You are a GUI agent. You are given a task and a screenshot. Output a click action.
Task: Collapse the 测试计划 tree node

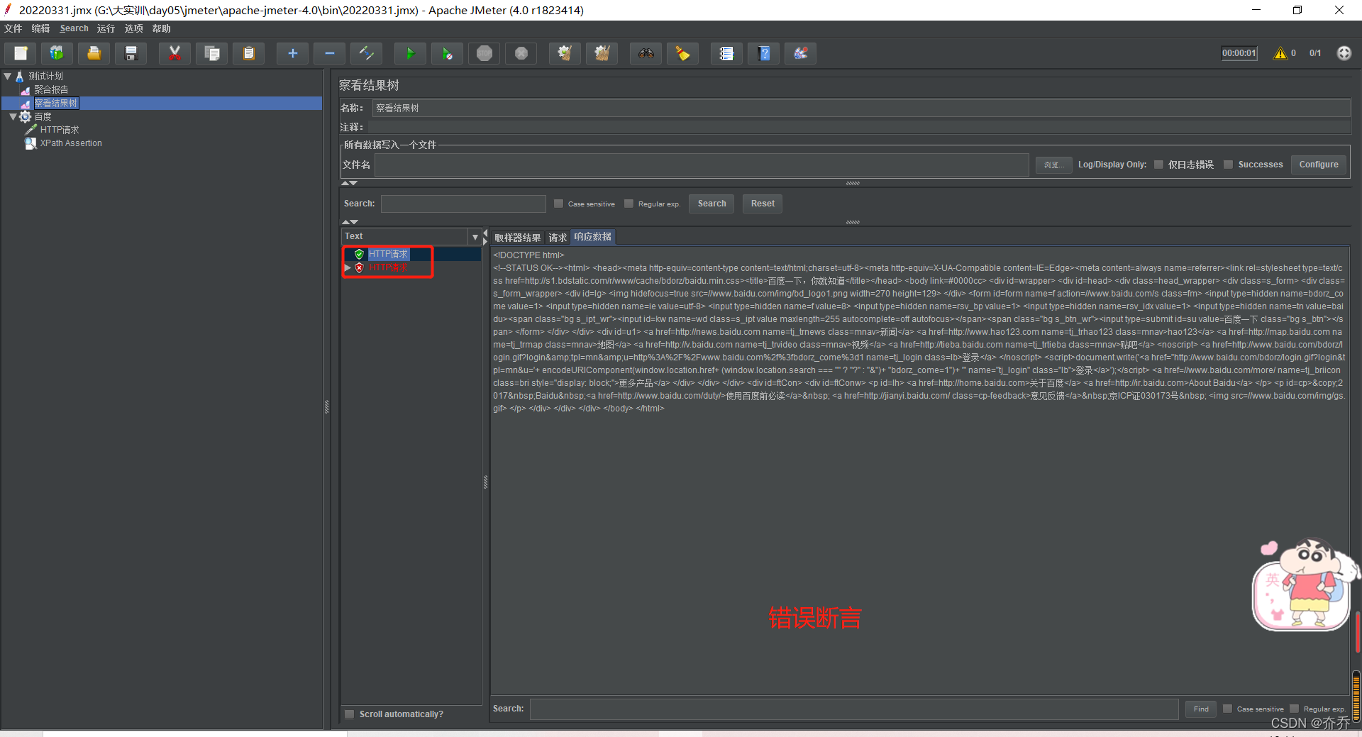click(8, 76)
